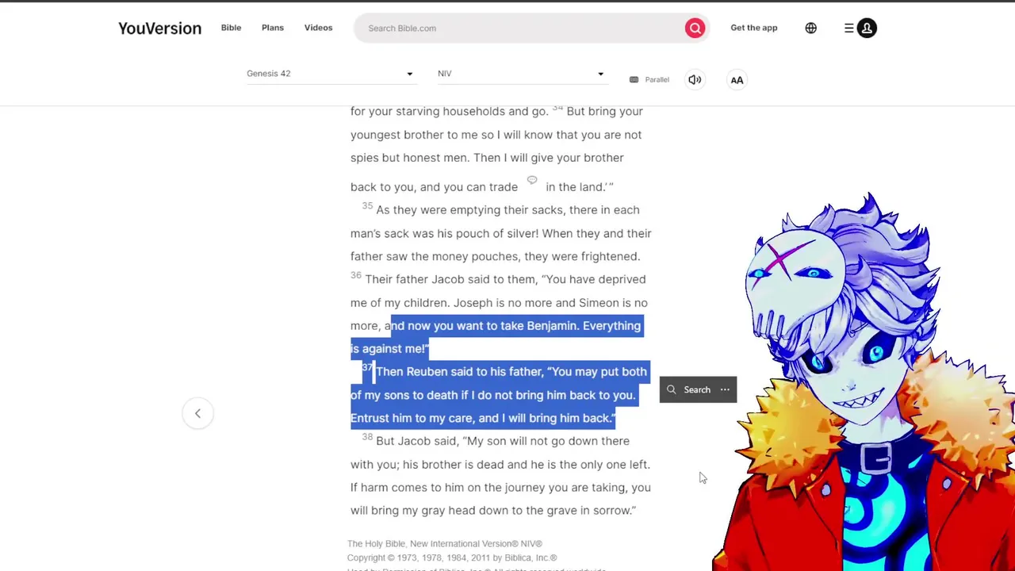1015x571 pixels.
Task: Open the Bible menu item
Action: pyautogui.click(x=231, y=28)
